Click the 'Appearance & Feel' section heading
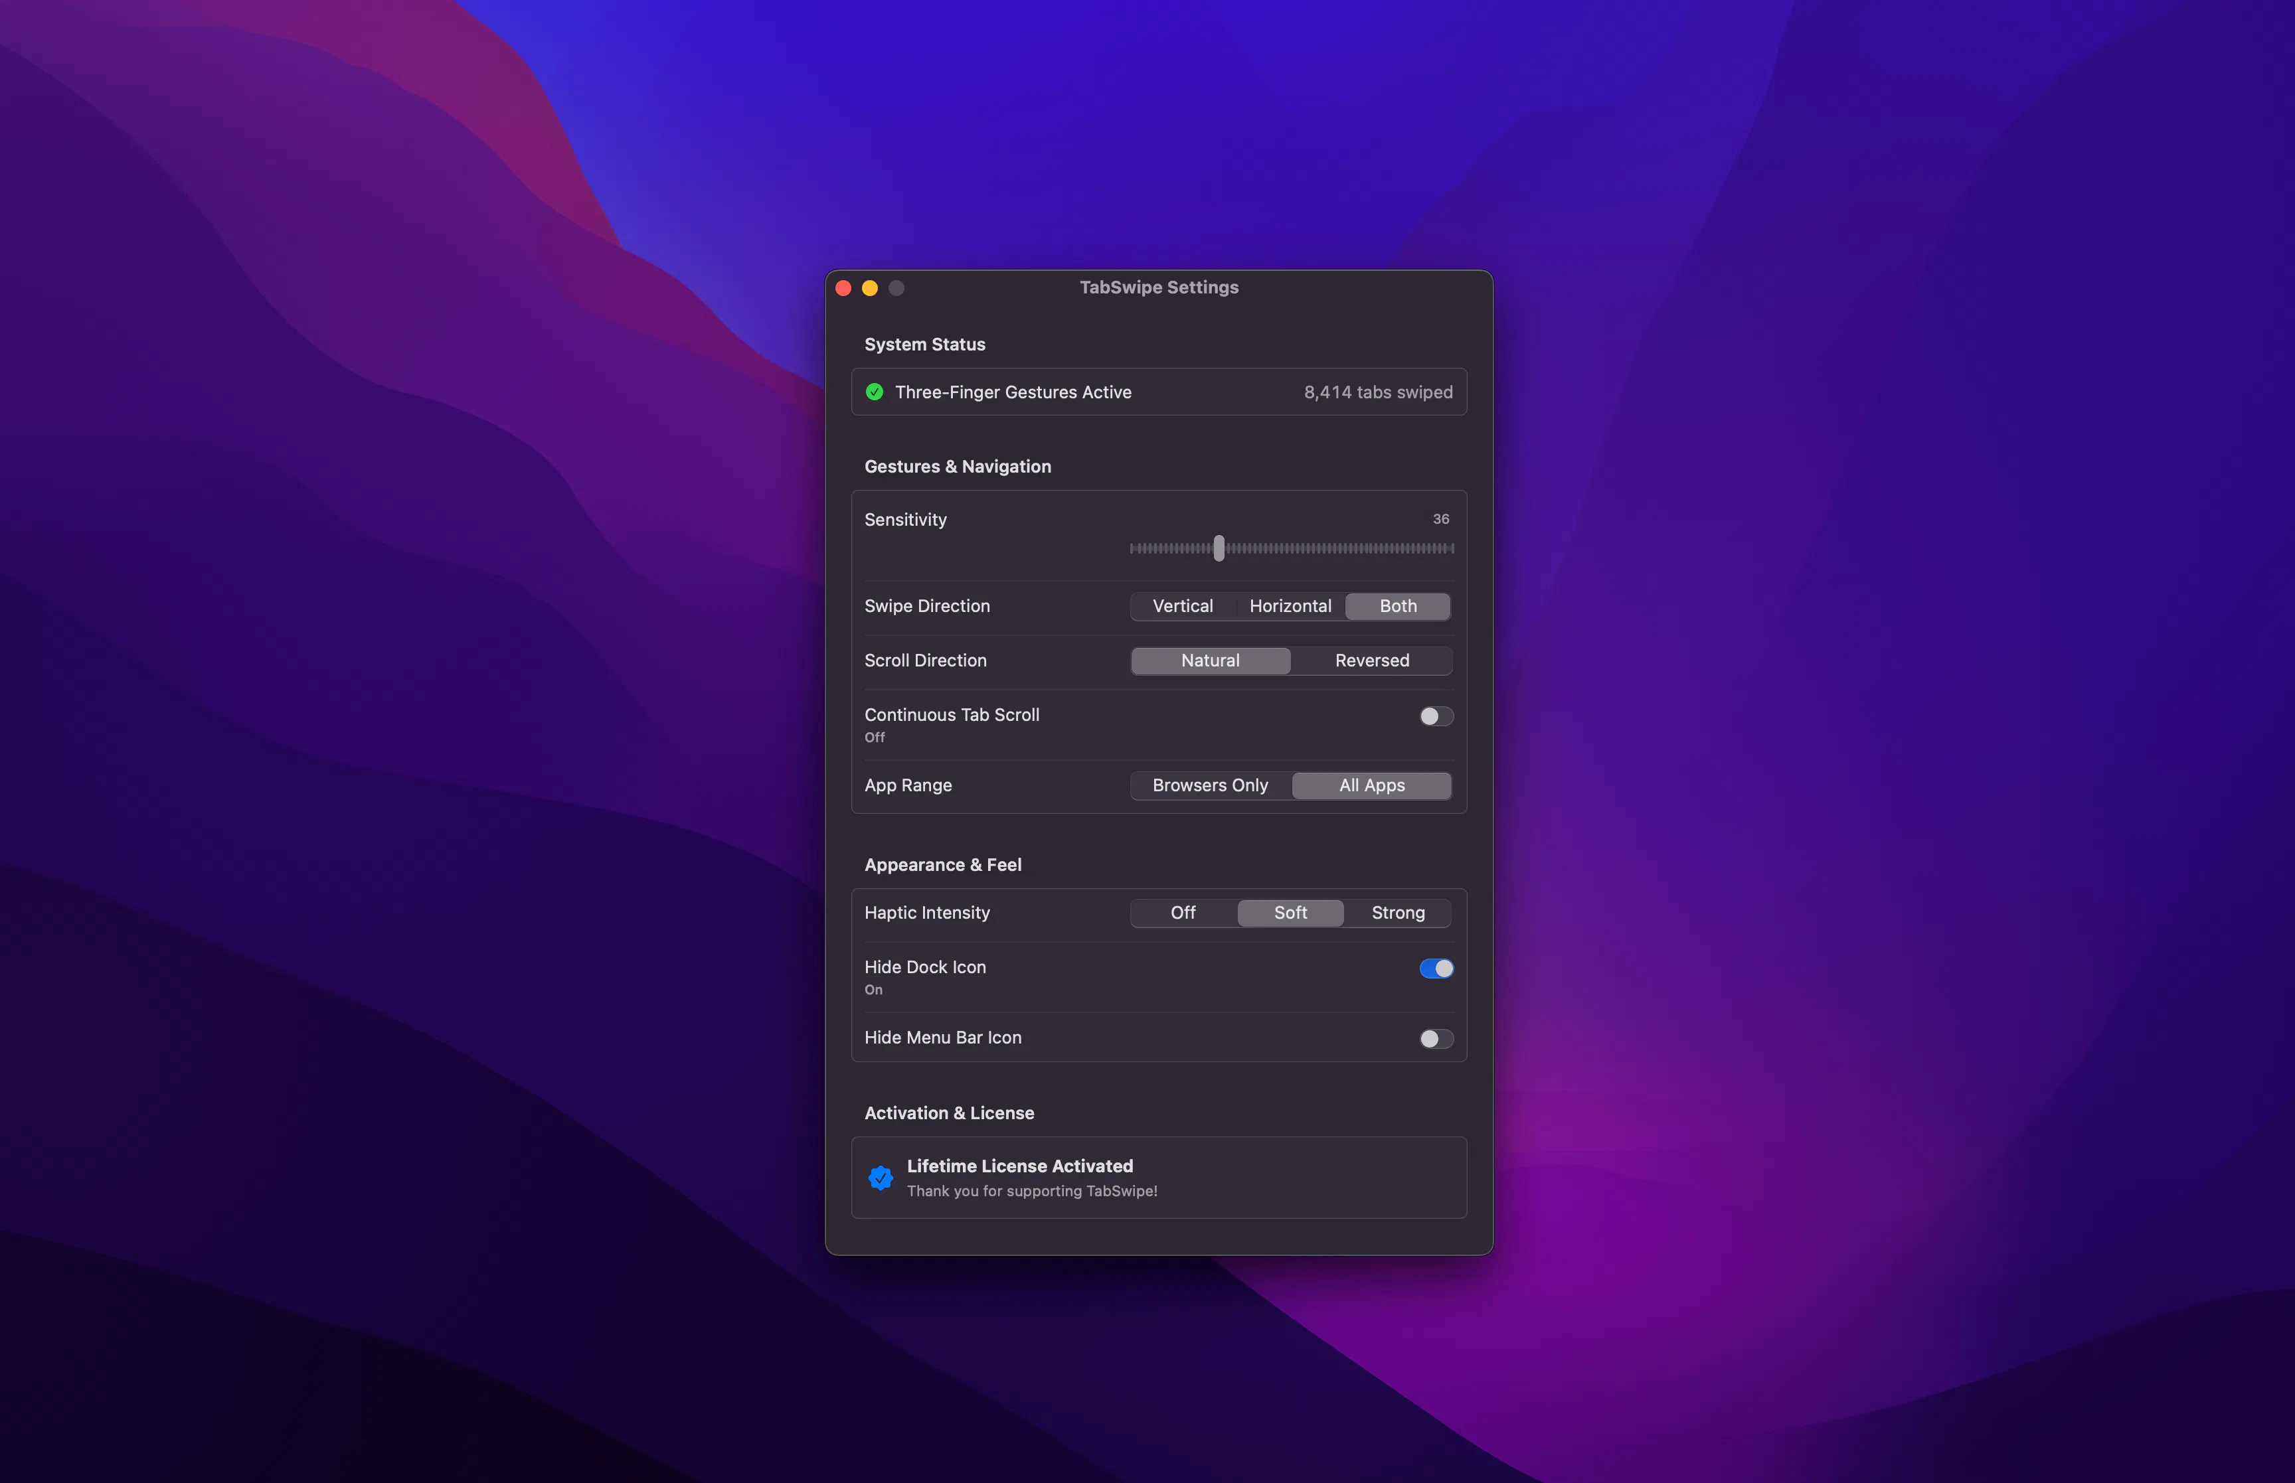 coord(943,865)
